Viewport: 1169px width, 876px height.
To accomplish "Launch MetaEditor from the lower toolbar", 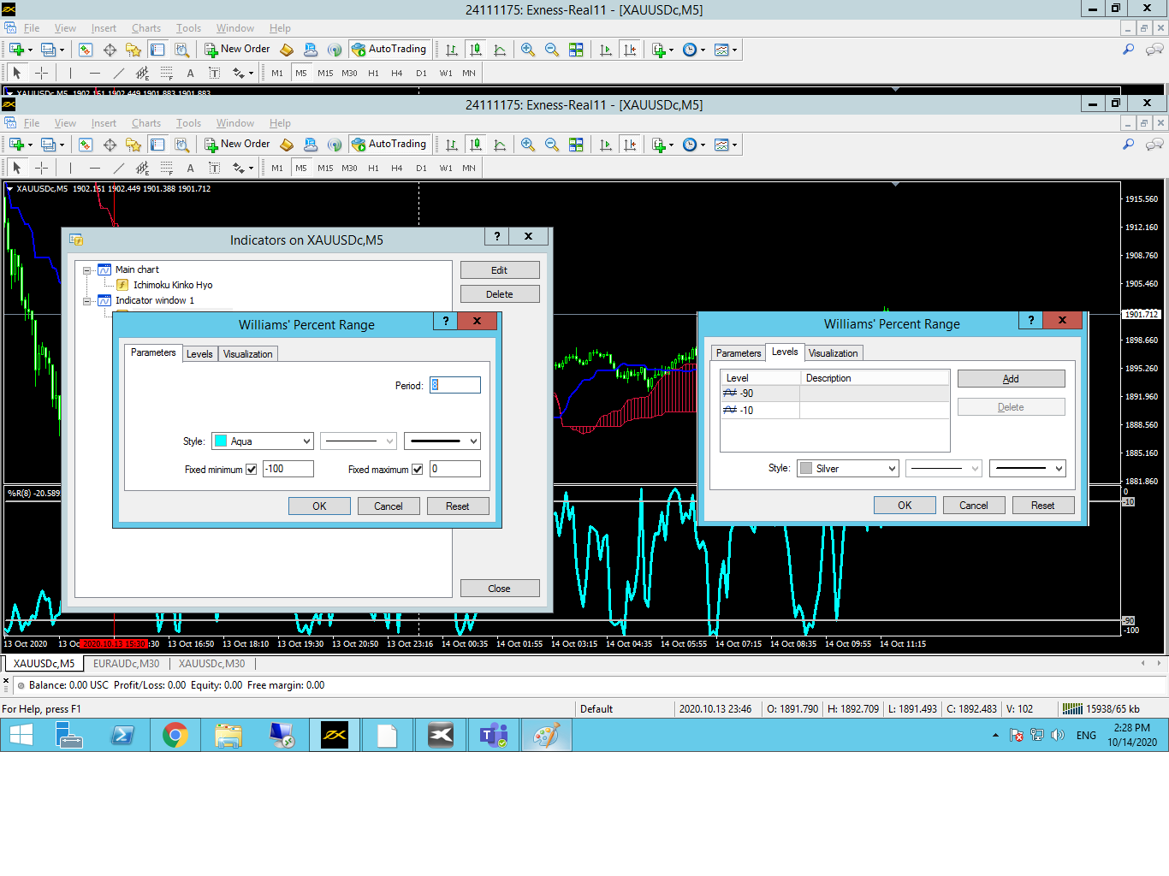I will [287, 145].
